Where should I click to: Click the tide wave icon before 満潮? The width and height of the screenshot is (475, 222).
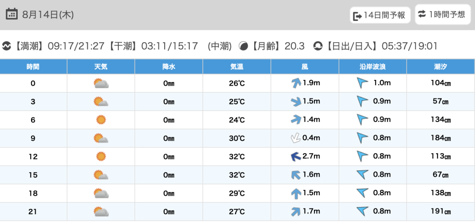click(x=6, y=46)
